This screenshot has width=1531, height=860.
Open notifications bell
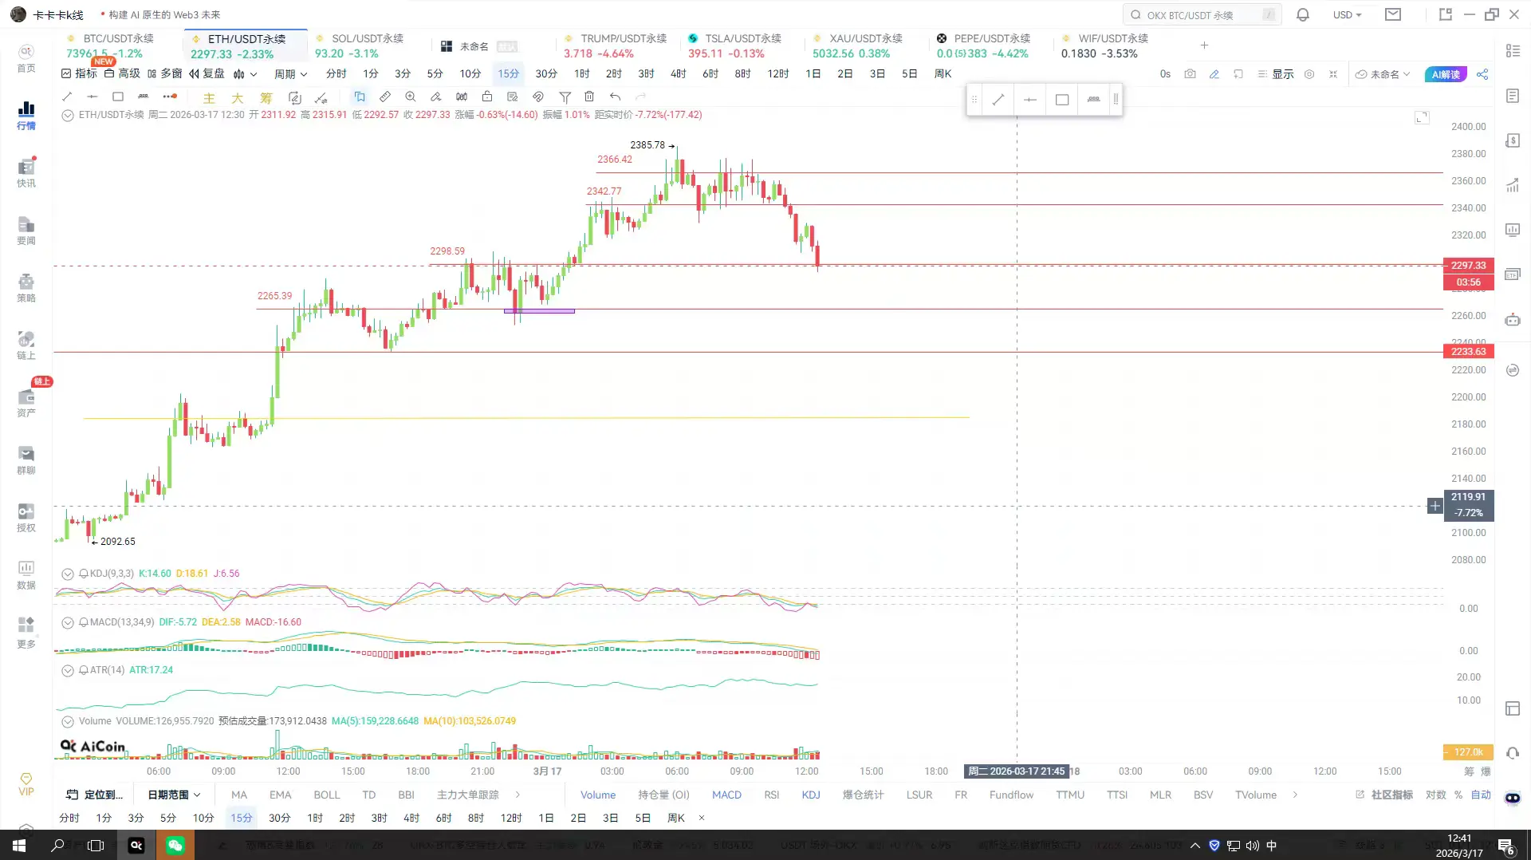tap(1303, 14)
